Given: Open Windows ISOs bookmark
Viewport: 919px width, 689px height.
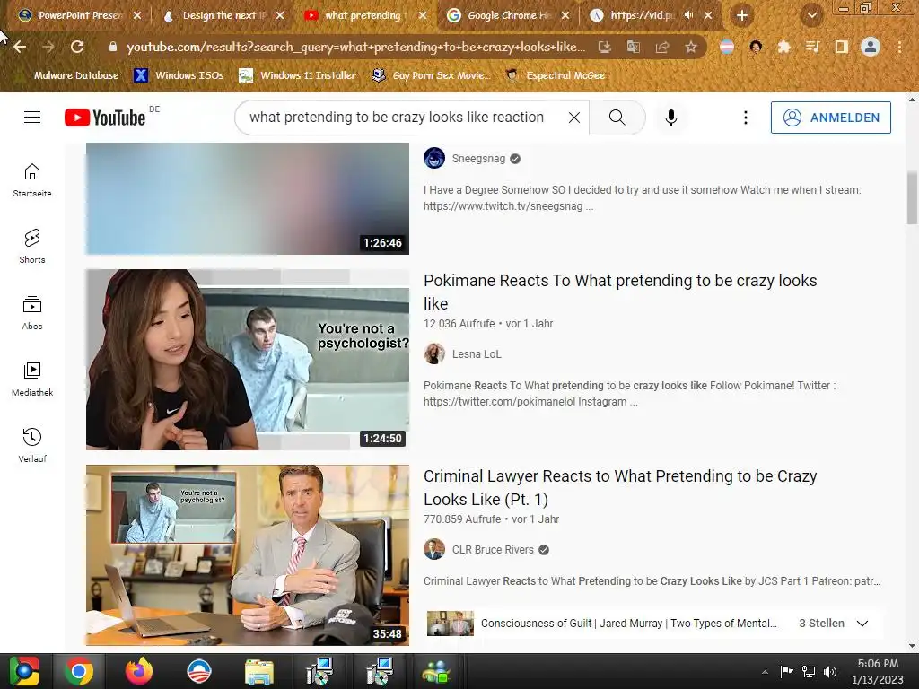Looking at the screenshot, I should (x=179, y=75).
